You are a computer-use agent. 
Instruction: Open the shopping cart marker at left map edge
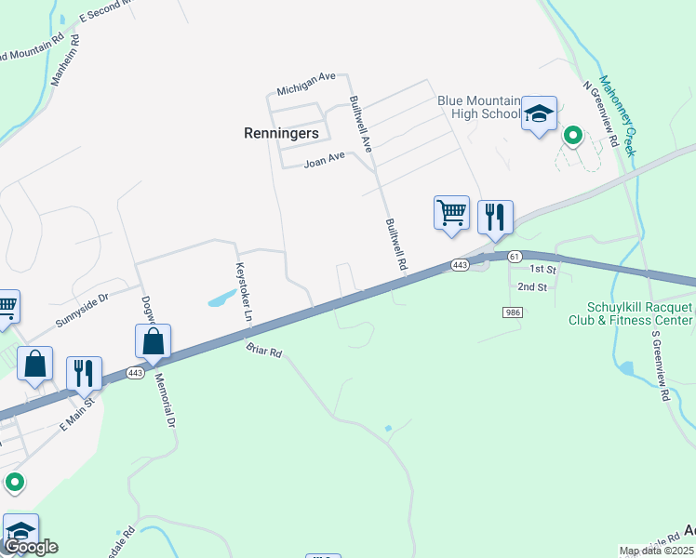[x=7, y=308]
